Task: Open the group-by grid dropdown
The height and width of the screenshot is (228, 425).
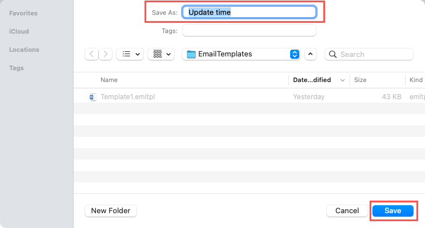Action: point(161,54)
